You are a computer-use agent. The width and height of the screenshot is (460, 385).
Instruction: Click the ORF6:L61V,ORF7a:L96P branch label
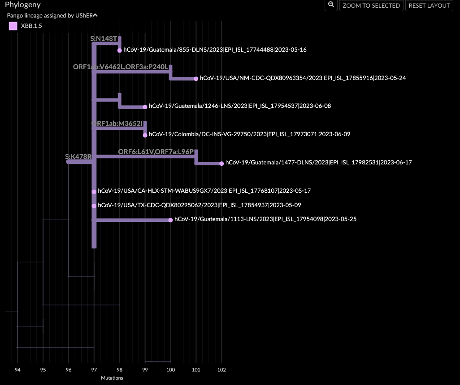(156, 151)
